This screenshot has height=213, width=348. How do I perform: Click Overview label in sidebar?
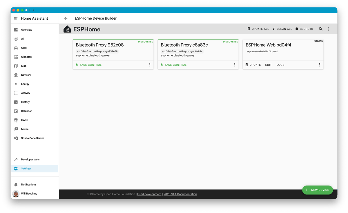point(27,30)
